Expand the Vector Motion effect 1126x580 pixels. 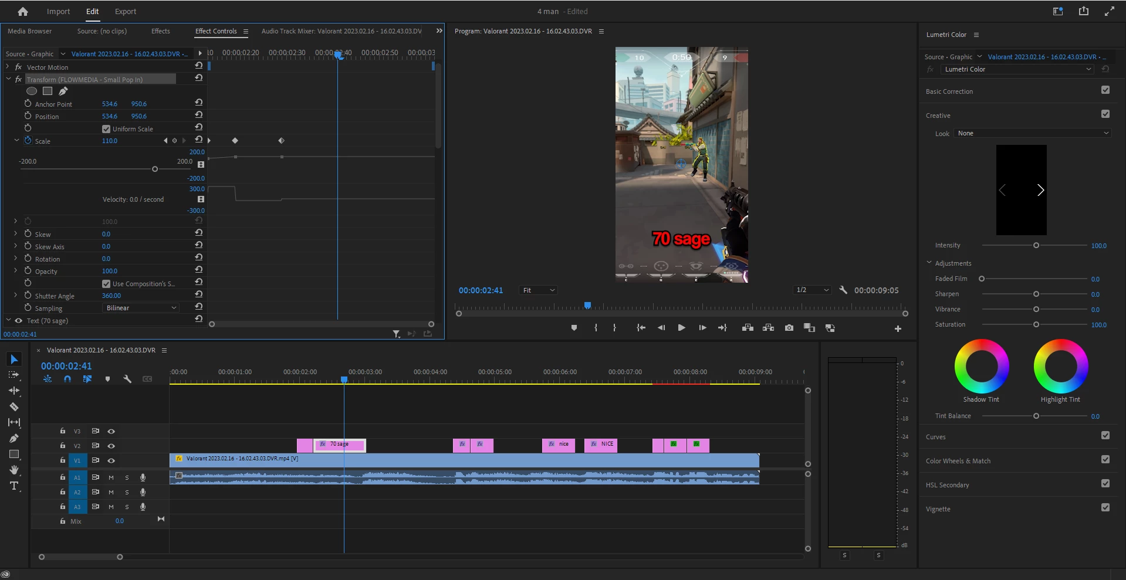pyautogui.click(x=8, y=67)
